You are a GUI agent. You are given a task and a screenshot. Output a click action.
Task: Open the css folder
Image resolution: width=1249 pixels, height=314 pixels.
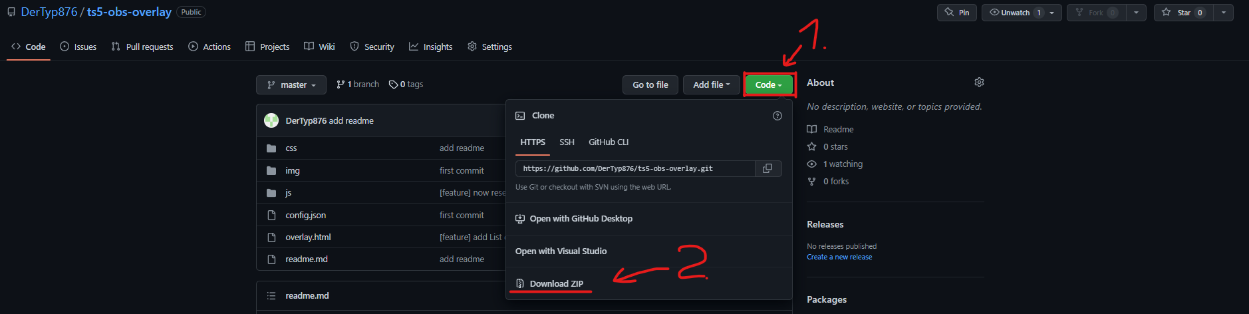coord(291,148)
